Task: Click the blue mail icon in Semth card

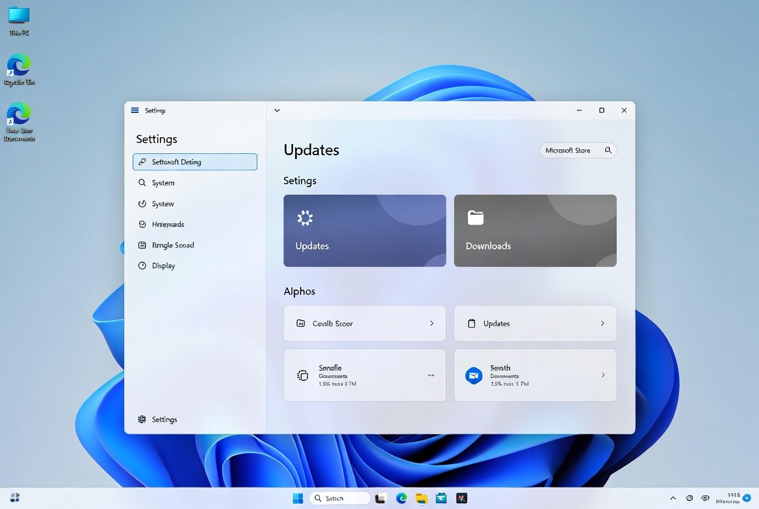Action: coord(474,375)
